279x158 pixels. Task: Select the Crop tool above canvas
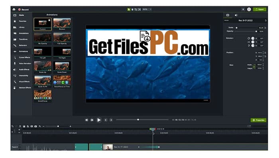136,10
